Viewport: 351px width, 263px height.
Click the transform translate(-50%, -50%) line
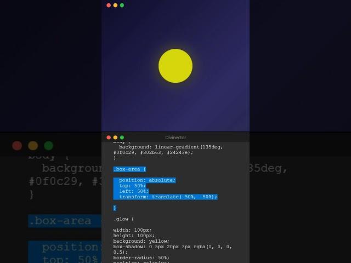(x=168, y=197)
